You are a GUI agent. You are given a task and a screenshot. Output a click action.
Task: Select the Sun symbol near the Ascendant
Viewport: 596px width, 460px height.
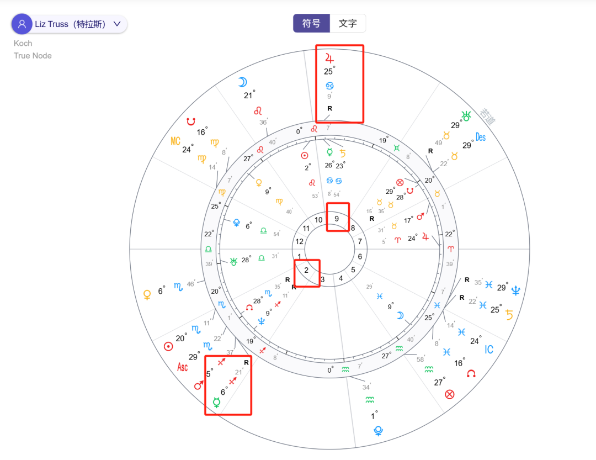pyautogui.click(x=167, y=346)
